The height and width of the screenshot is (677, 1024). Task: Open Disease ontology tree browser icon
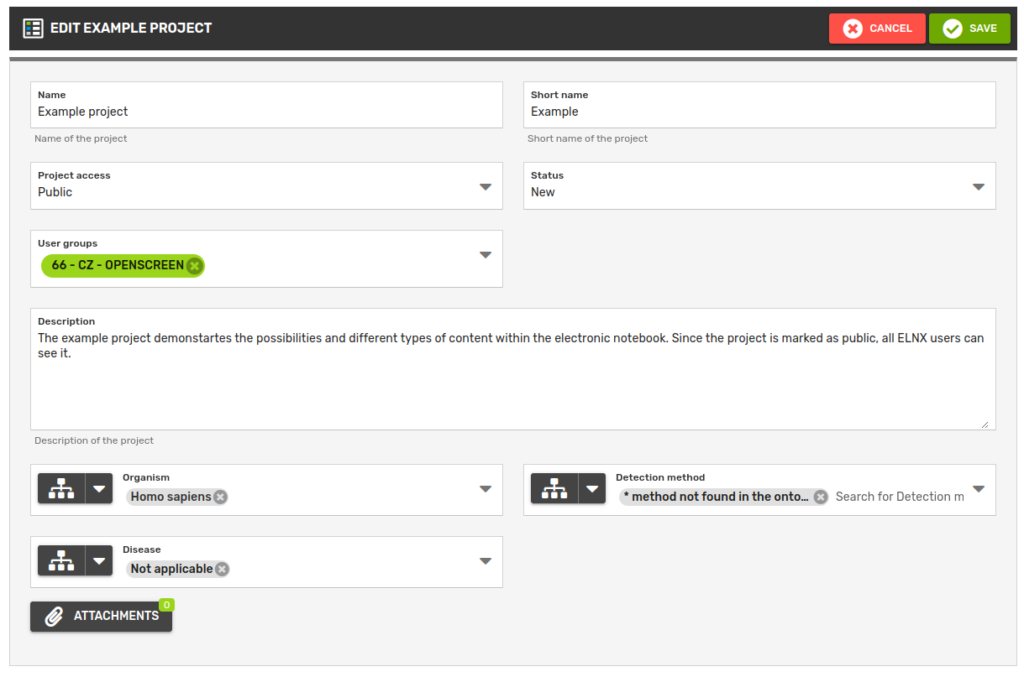tap(61, 561)
